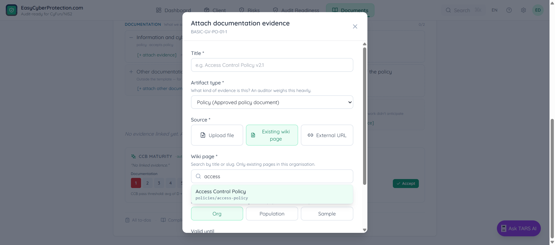555x245 pixels.
Task: Open the Risks tab
Action: click(x=249, y=10)
